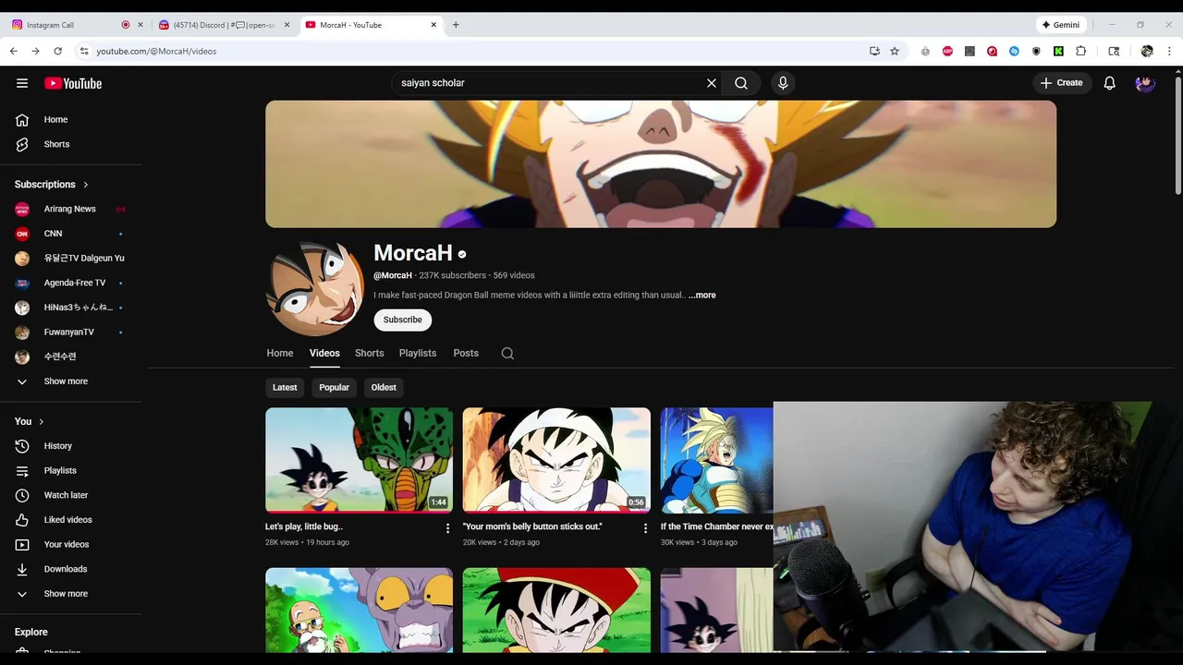The width and height of the screenshot is (1183, 665).
Task: Click the address bar URL
Action: (156, 51)
